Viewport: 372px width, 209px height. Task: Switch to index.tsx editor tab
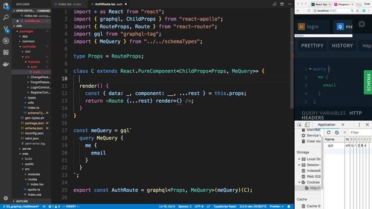tap(70, 4)
